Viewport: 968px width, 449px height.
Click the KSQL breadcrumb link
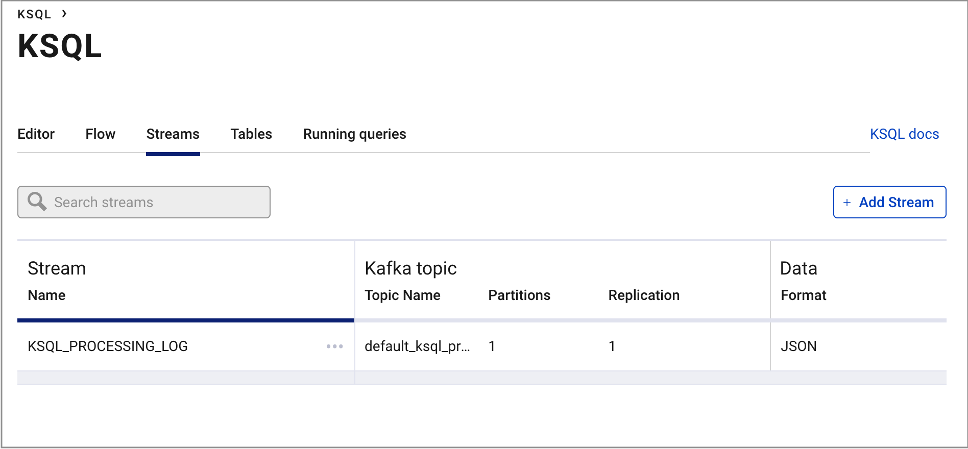click(34, 14)
